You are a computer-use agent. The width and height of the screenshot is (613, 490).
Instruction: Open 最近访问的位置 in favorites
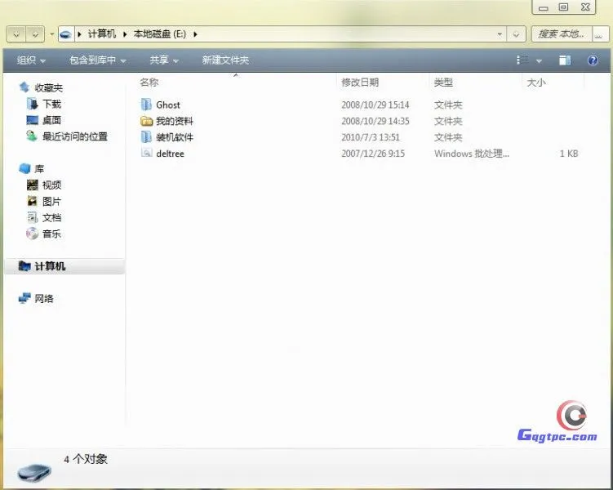pyautogui.click(x=74, y=136)
